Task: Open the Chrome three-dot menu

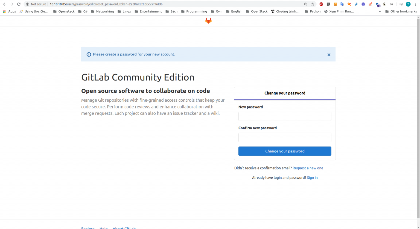Action: (415, 4)
